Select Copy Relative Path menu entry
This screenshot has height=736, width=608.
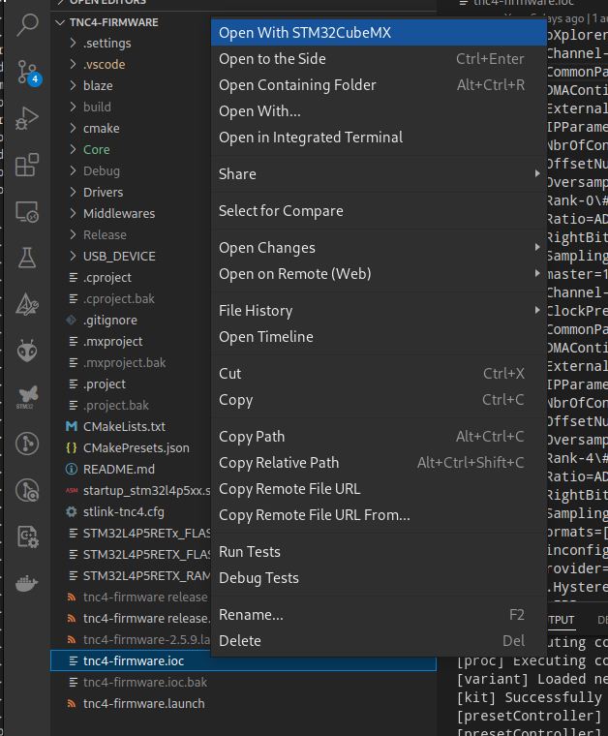click(279, 463)
